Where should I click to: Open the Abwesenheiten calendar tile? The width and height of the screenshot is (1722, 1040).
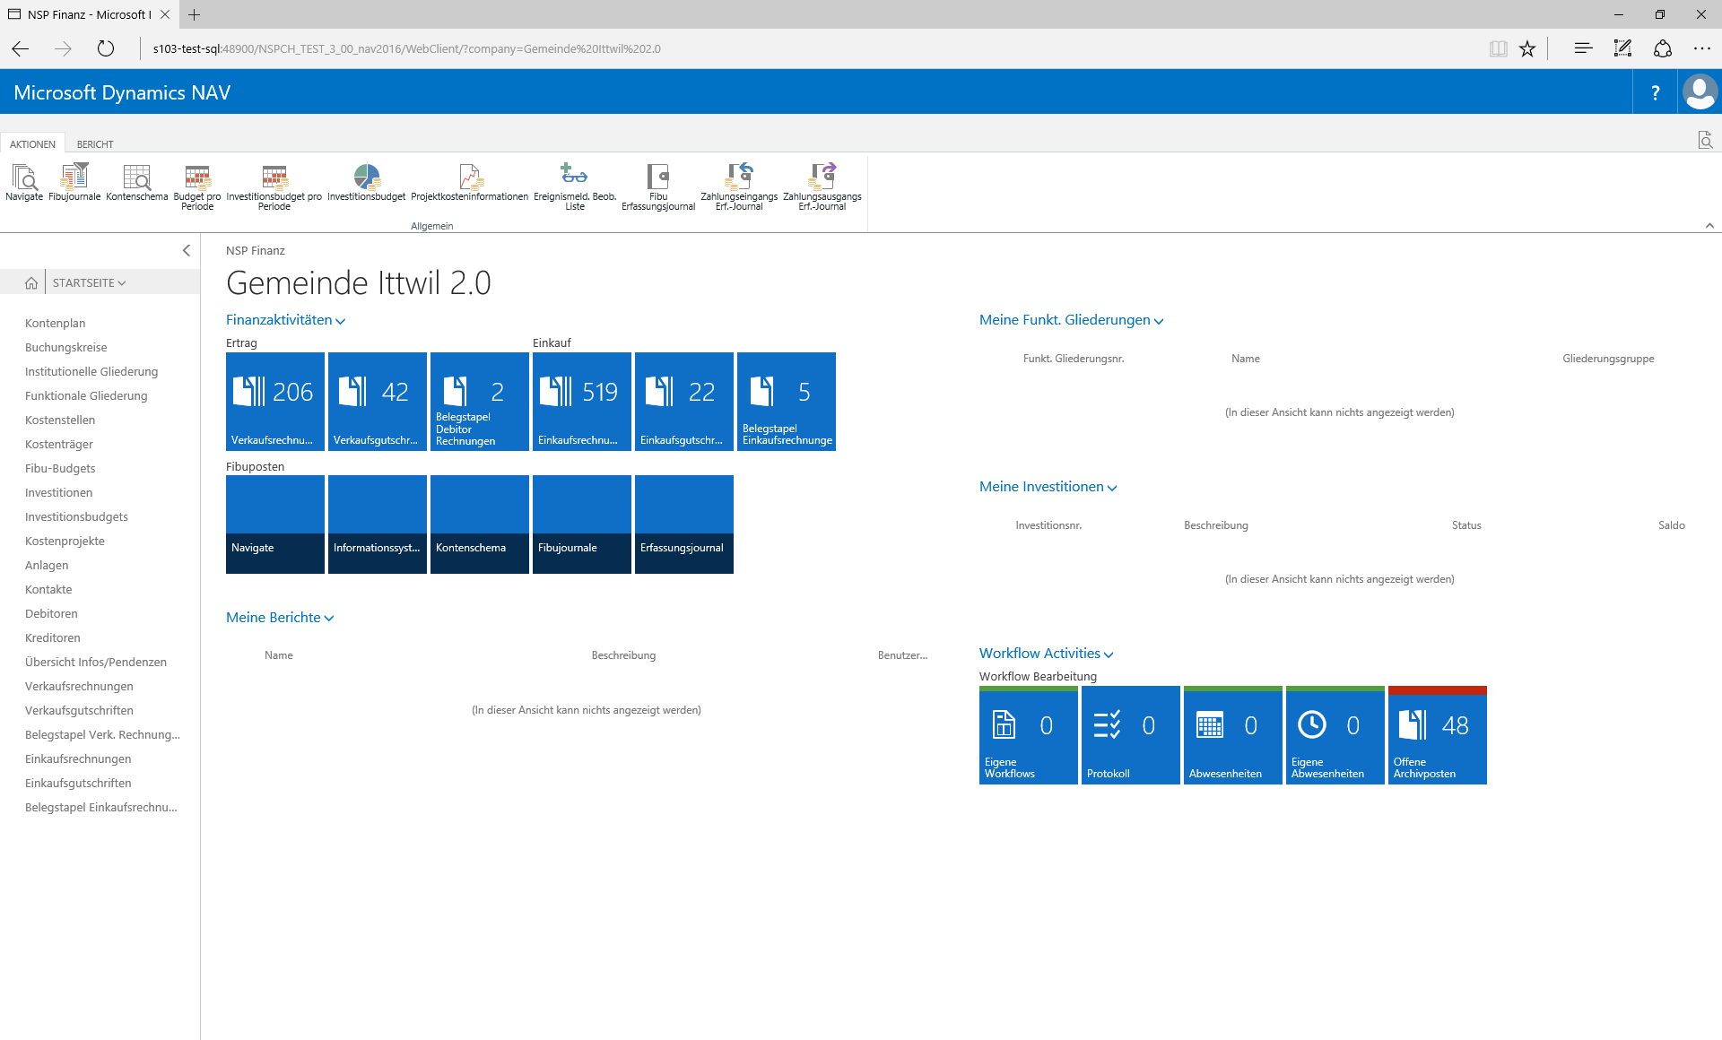[1233, 735]
